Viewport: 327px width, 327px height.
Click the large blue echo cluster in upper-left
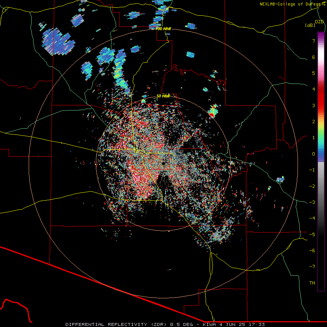click(x=57, y=42)
